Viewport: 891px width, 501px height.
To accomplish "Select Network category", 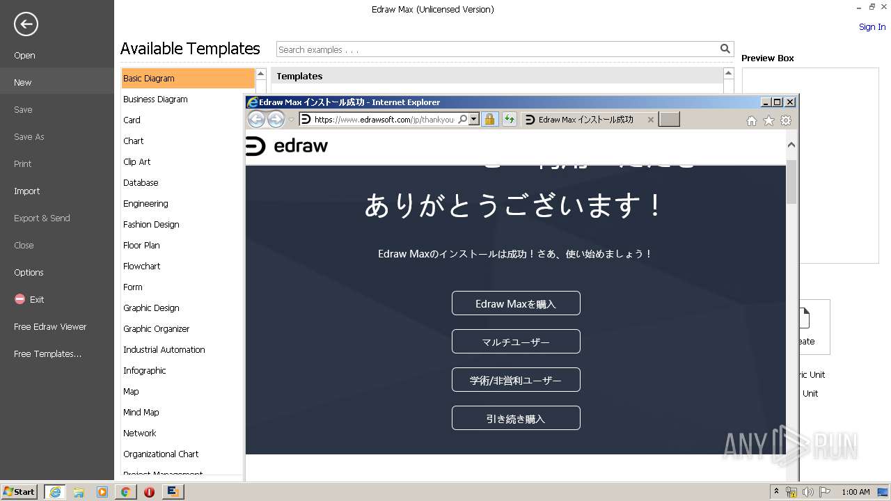I will click(x=139, y=433).
